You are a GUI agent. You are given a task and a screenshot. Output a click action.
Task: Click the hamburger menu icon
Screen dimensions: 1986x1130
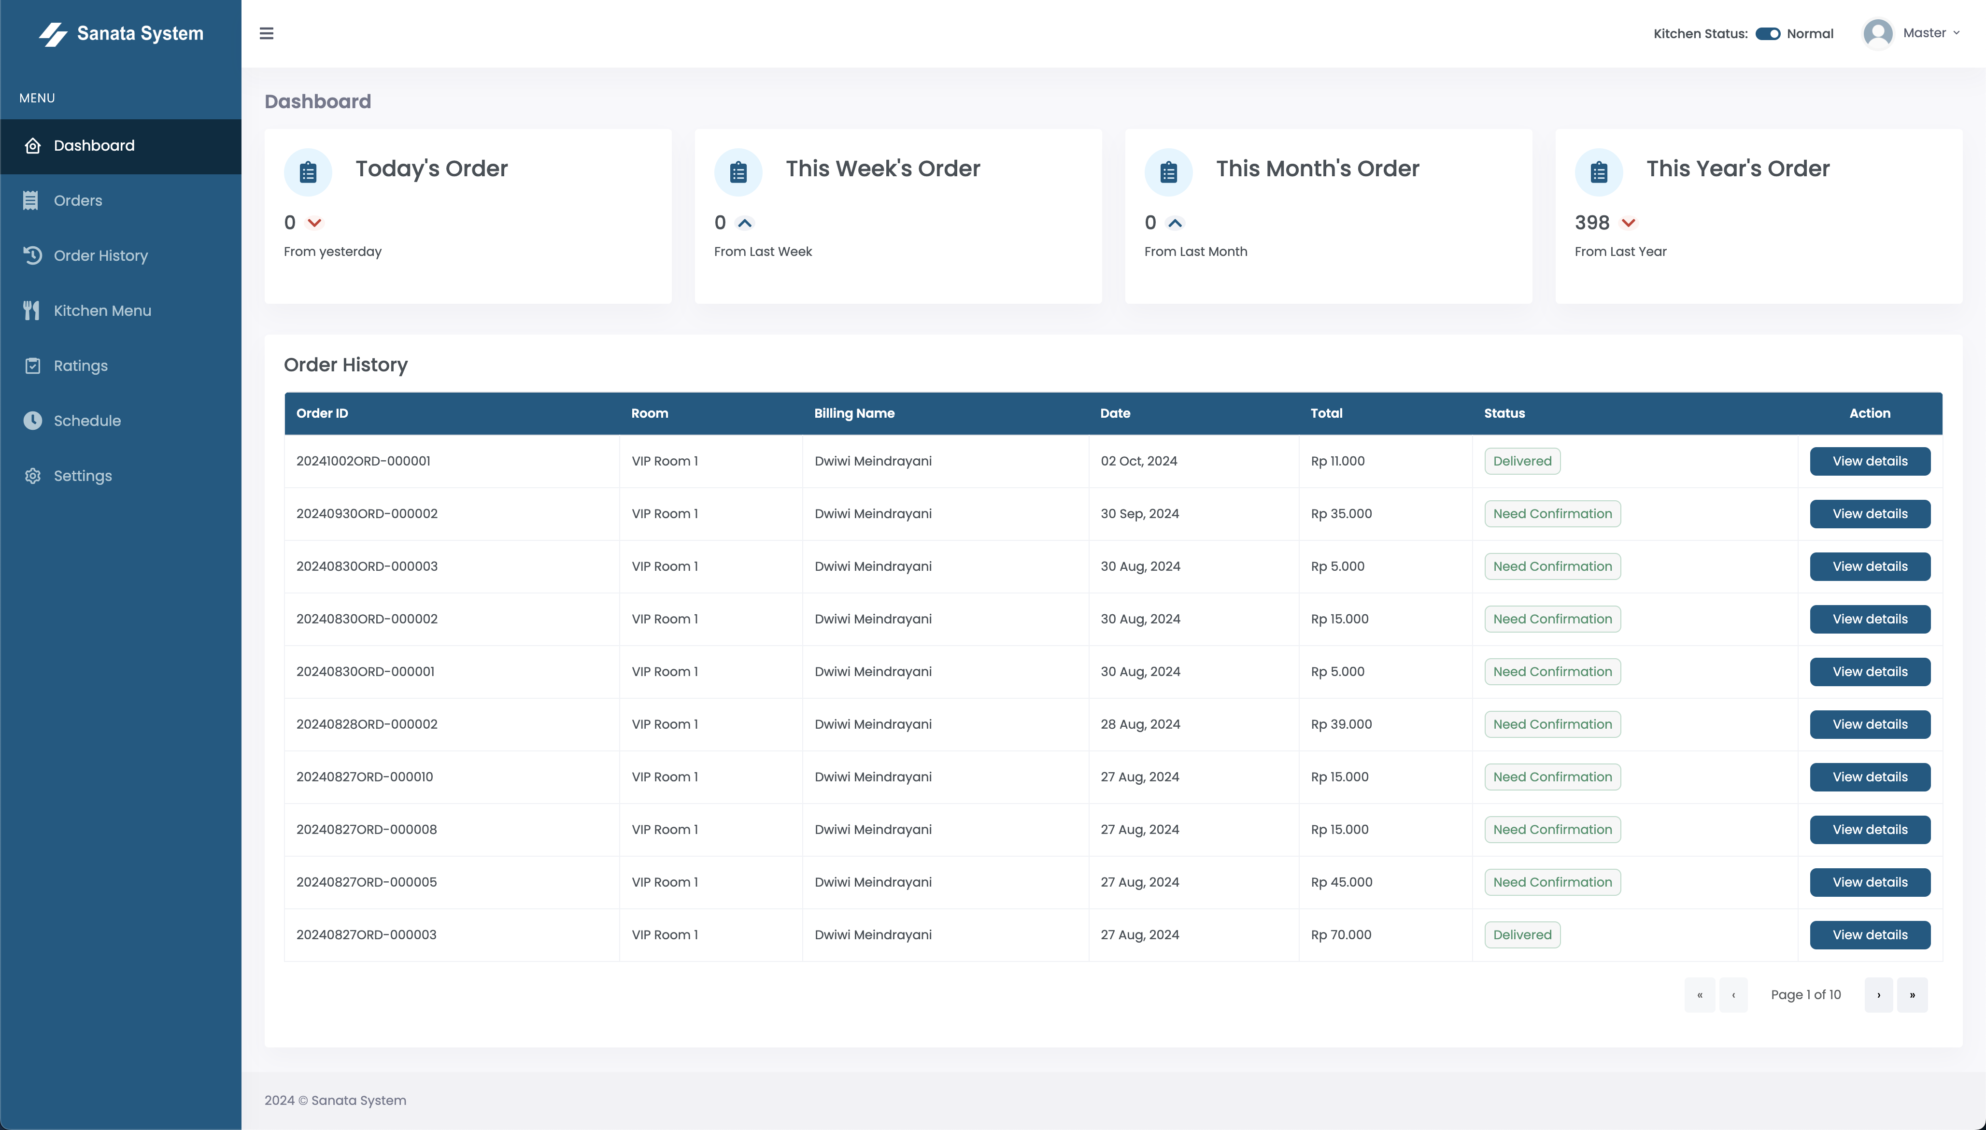266,33
